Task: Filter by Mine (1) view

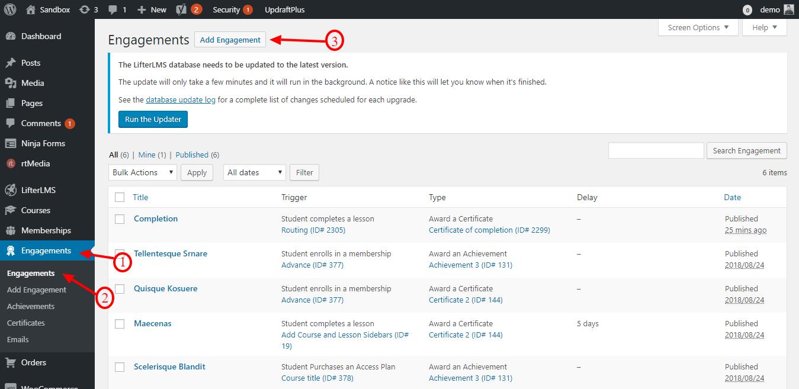Action: [152, 155]
